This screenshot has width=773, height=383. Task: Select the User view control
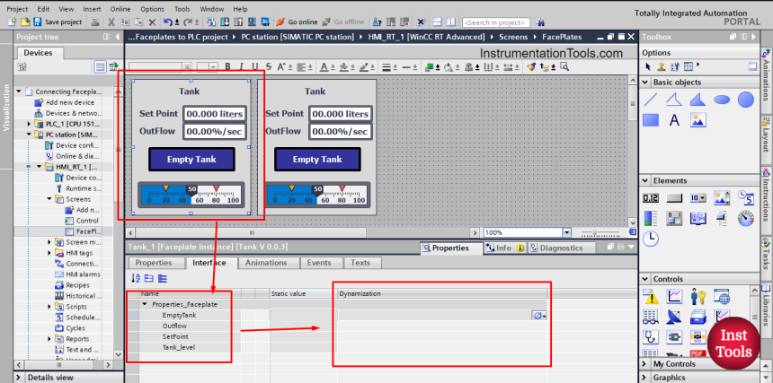coord(698,297)
